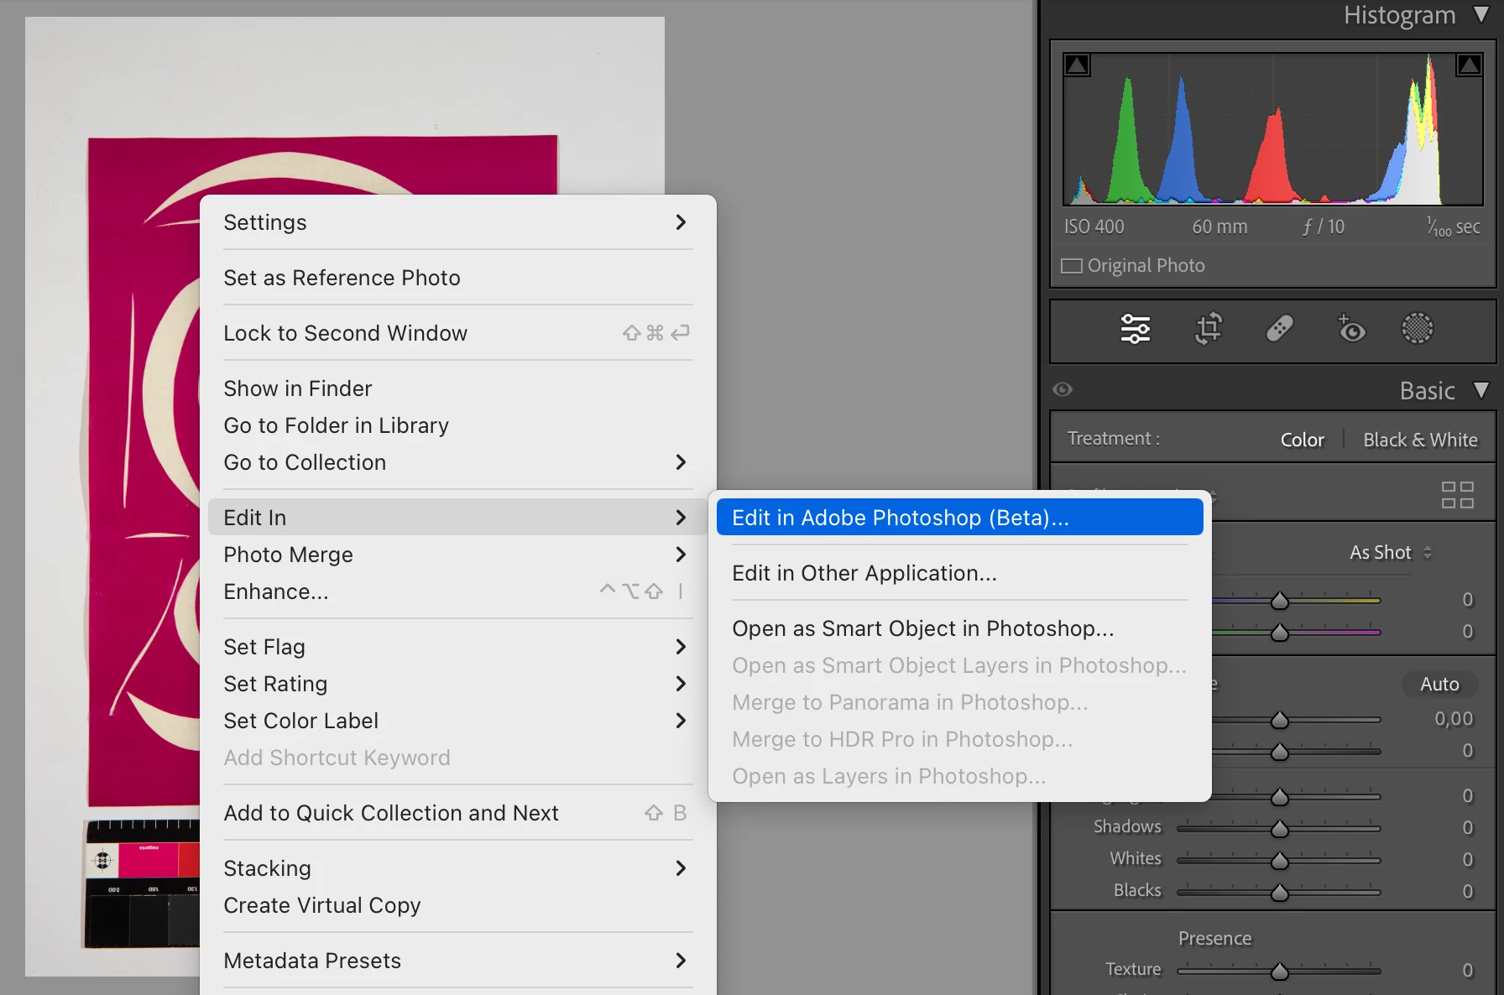Expand the Metadata Presets submenu
The width and height of the screenshot is (1504, 995).
[458, 961]
